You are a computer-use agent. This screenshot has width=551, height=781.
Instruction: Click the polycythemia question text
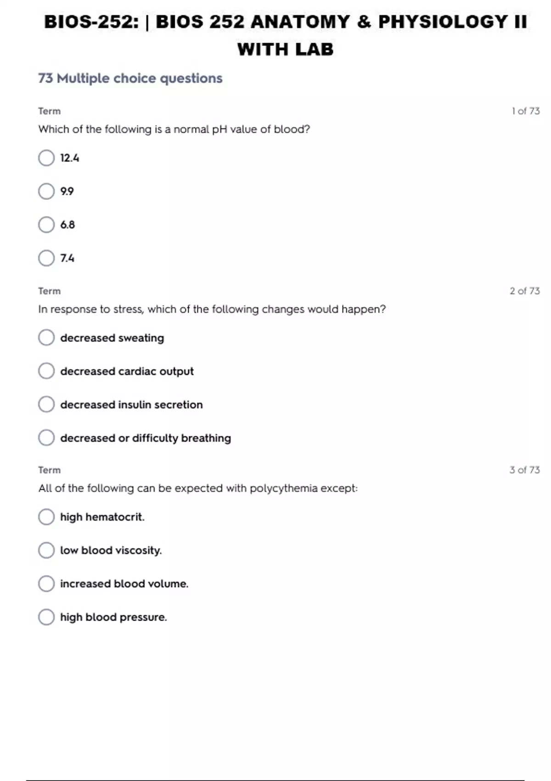pyautogui.click(x=198, y=488)
